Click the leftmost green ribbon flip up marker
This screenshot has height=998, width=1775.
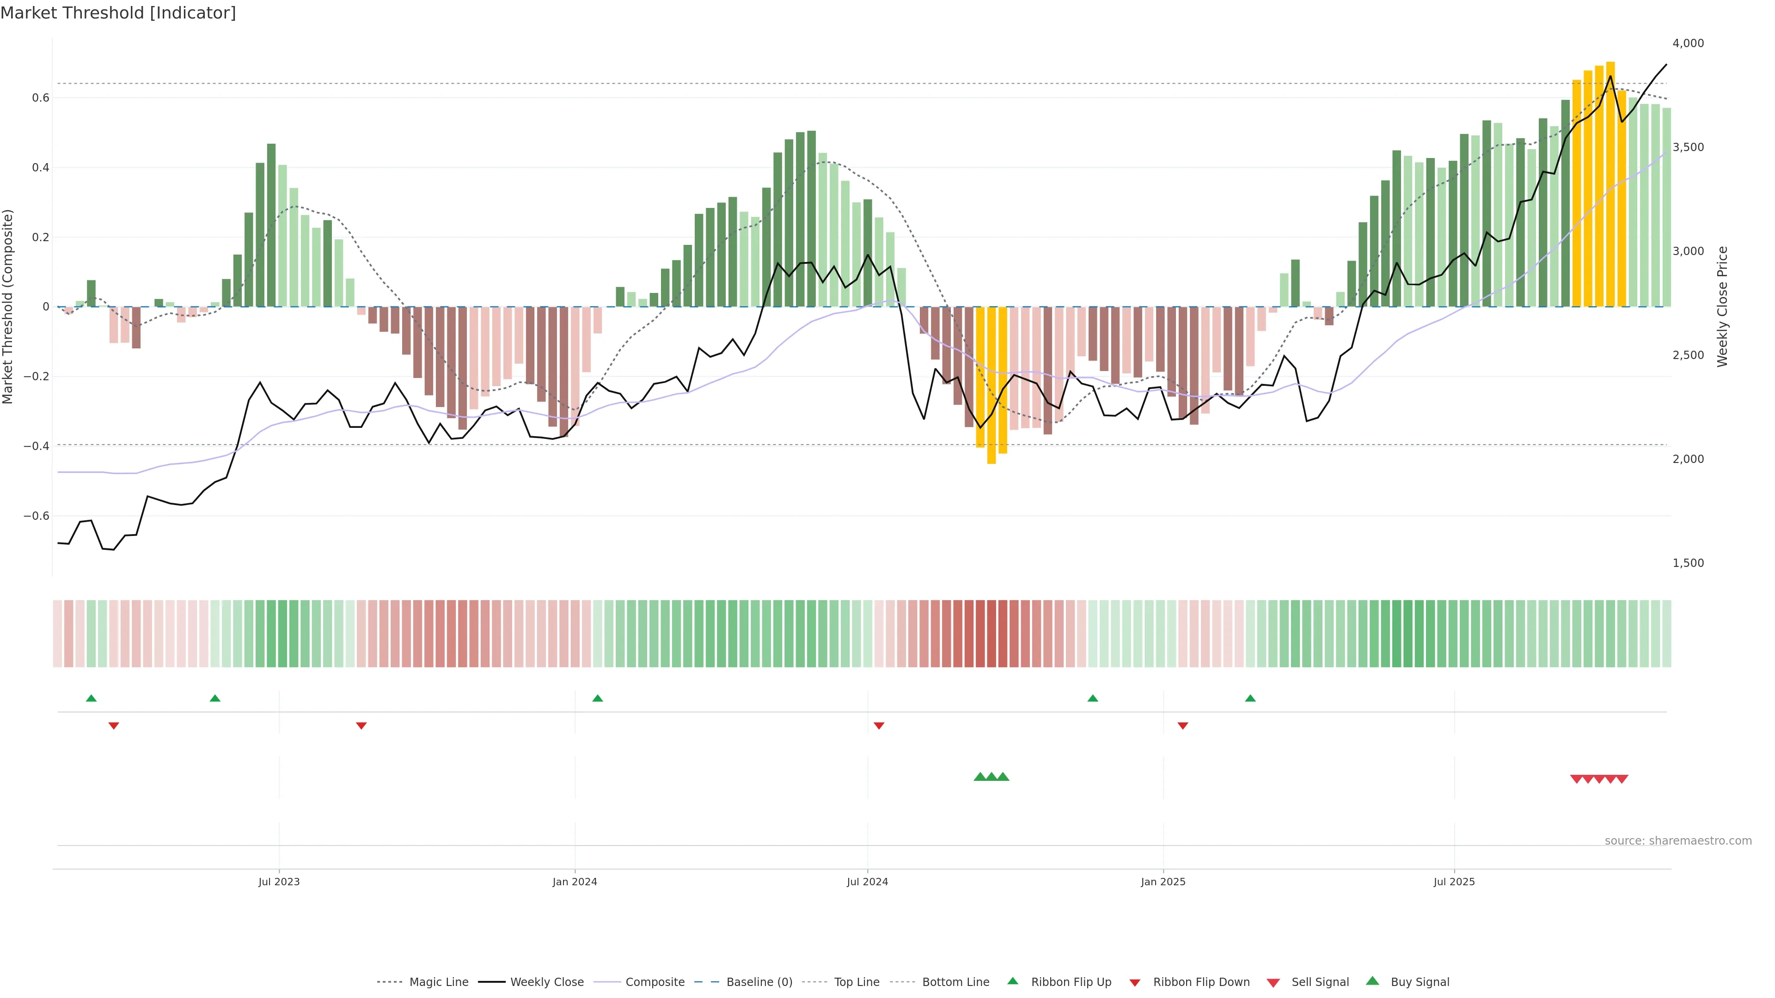(91, 699)
